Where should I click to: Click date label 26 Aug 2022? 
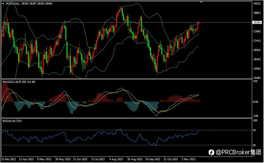[135, 159]
